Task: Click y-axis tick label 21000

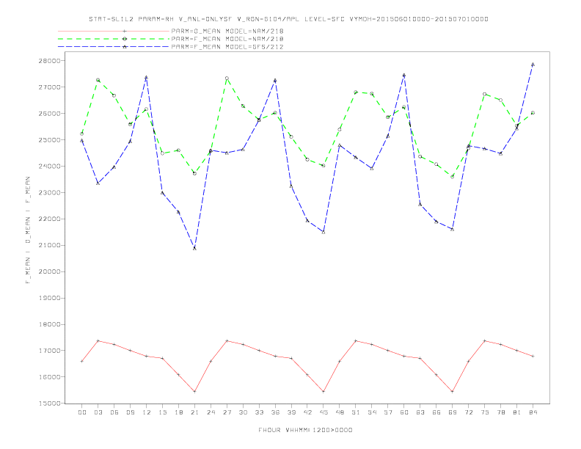Action: (50, 245)
